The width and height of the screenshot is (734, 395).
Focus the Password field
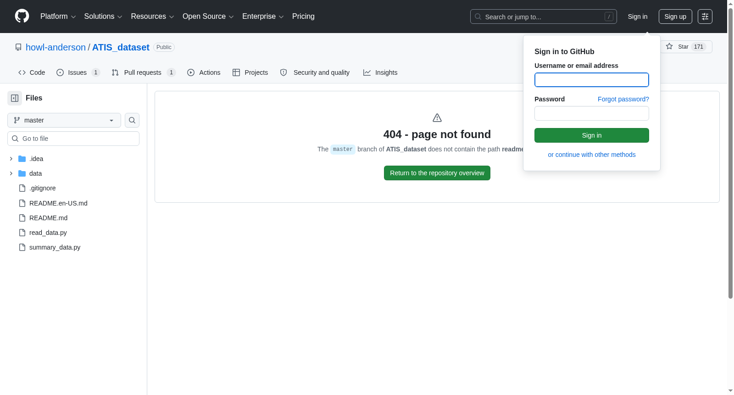(592, 113)
